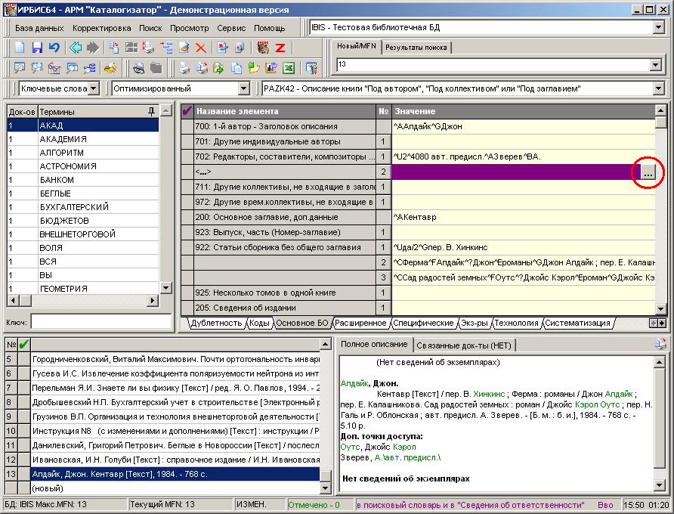The width and height of the screenshot is (674, 514).
Task: Open the 'Ключевые слова' dropdown
Action: pyautogui.click(x=93, y=88)
